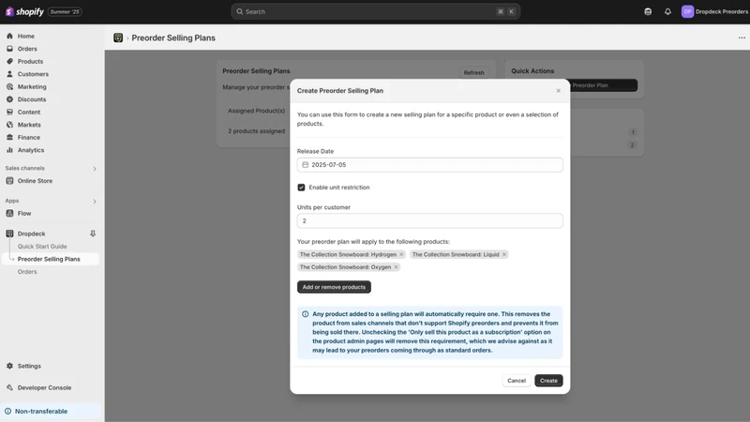
Task: Open the Dropdeck Preorders account menu
Action: pyautogui.click(x=714, y=11)
